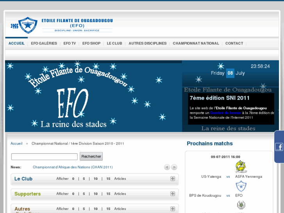The image size is (284, 213).
Task: Click the US-Yatenga team name
Action: (x=211, y=177)
